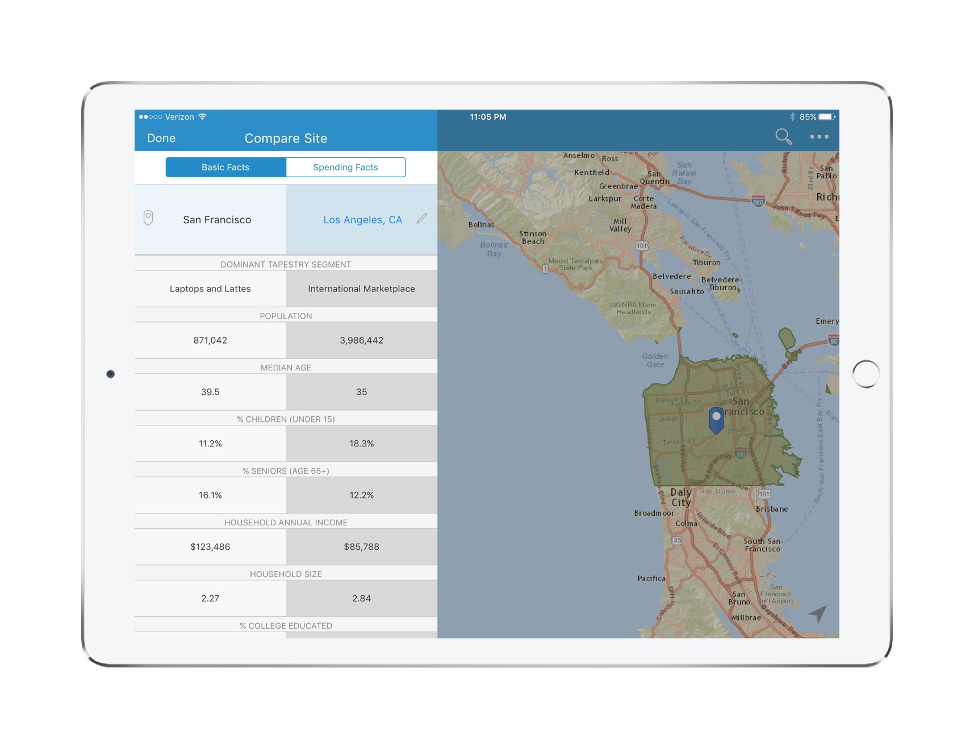Tap the Golden Gate label on map
The height and width of the screenshot is (748, 974).
[655, 360]
